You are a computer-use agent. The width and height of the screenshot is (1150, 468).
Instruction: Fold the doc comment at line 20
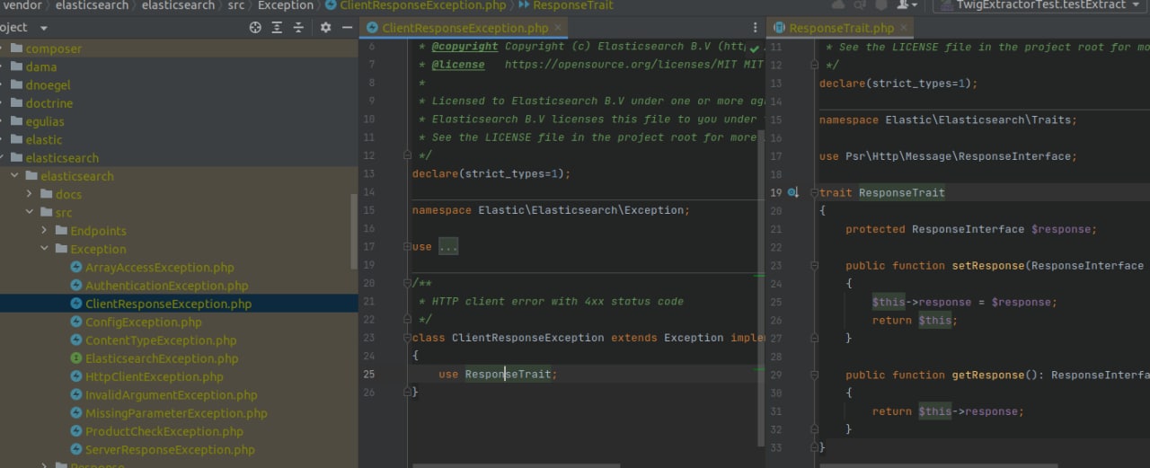(406, 283)
